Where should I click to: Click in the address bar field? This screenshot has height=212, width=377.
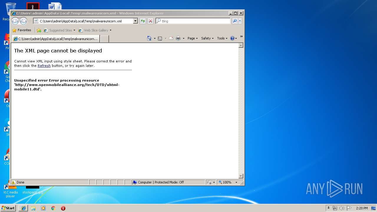86,21
